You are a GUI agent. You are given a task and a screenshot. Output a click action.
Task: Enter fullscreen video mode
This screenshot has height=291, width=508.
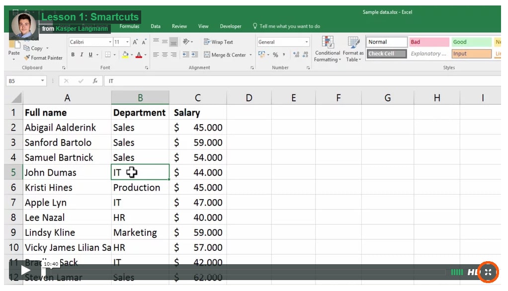pos(488,272)
